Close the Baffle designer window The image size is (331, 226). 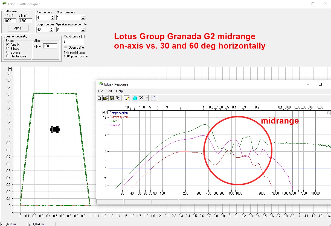[x=325, y=4]
